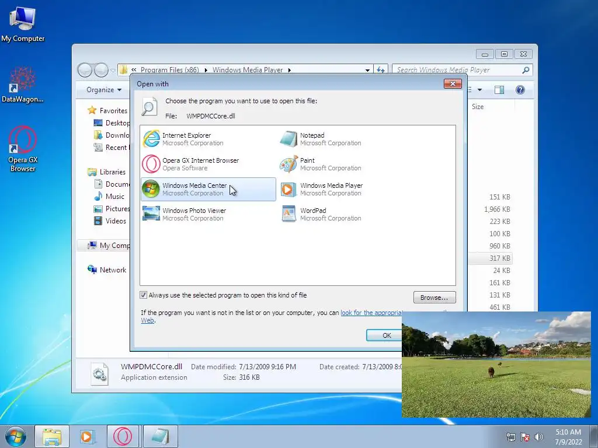Click the search magnifier icon in Explorer

coord(526,70)
